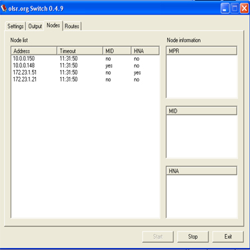Click the MID header in Node information
The height and width of the screenshot is (250, 250).
[x=201, y=111]
